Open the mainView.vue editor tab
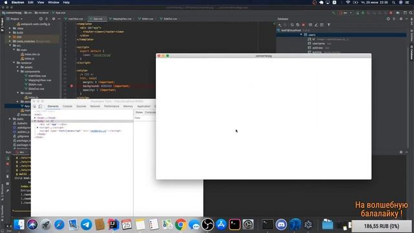 pos(74,19)
